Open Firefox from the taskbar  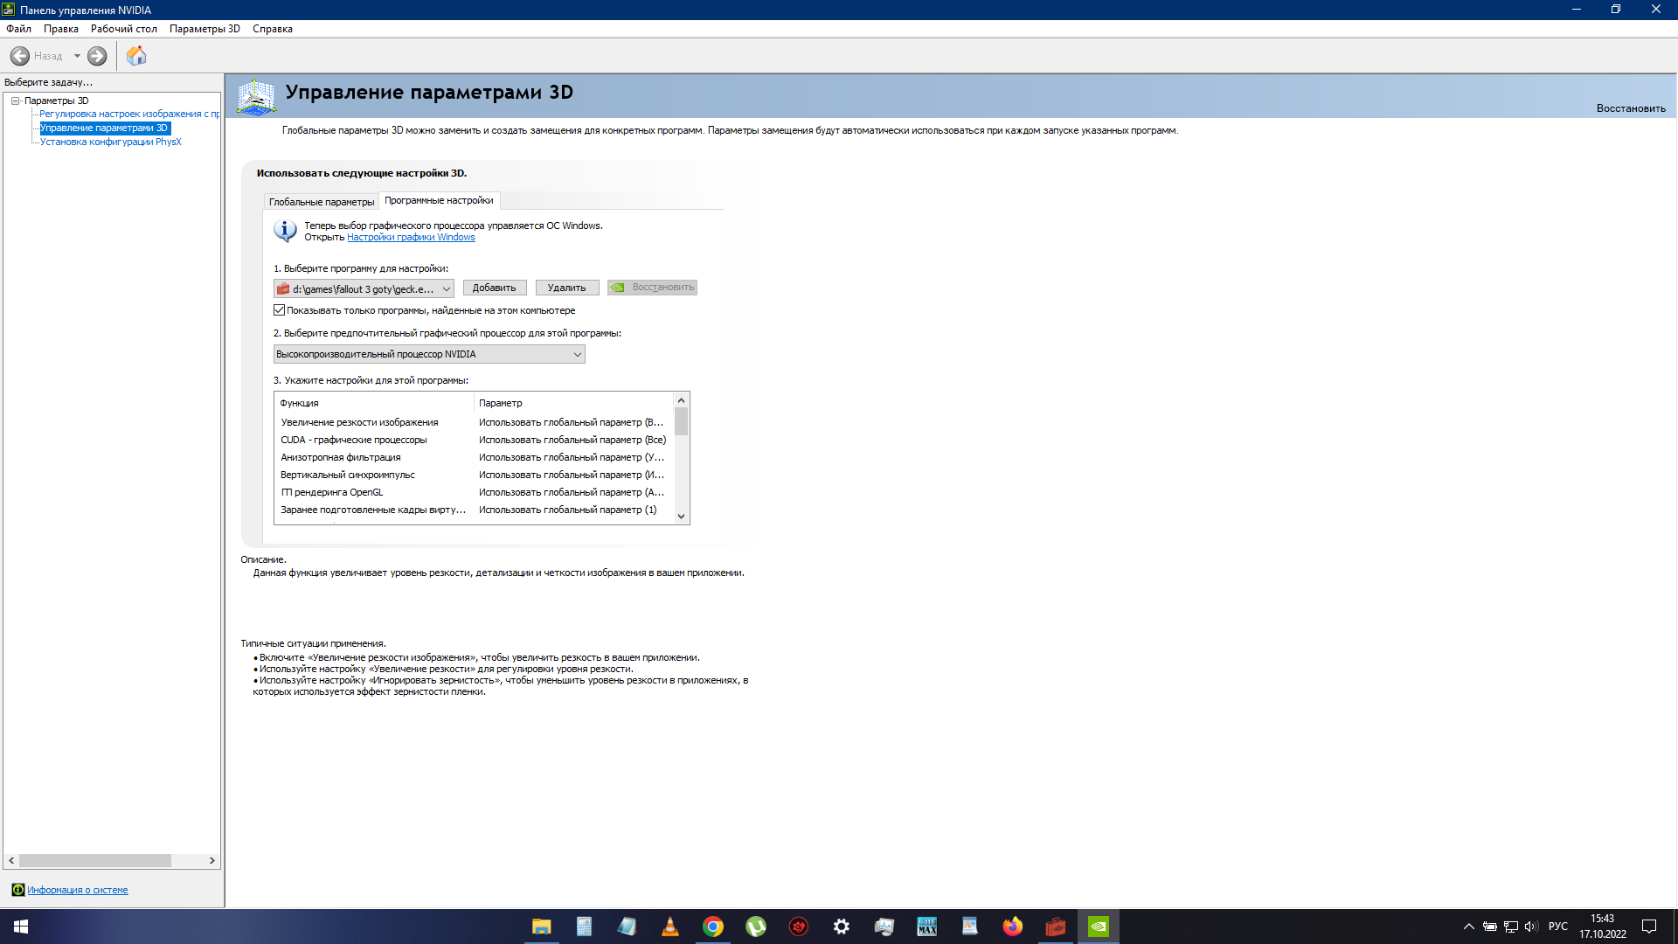point(1013,927)
